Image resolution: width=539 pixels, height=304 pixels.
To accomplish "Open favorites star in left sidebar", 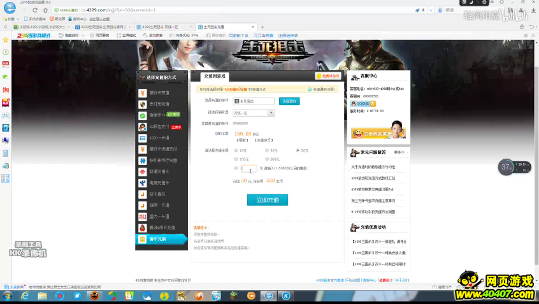I will [6, 40].
